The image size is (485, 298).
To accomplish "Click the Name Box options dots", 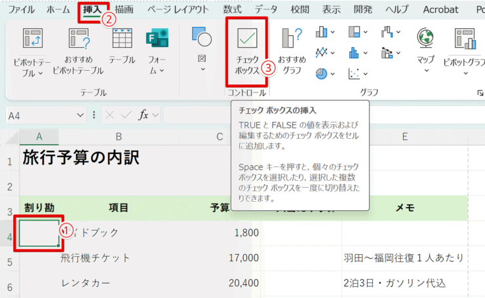I will [x=94, y=115].
